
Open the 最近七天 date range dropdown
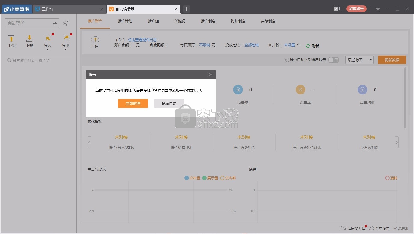360,60
